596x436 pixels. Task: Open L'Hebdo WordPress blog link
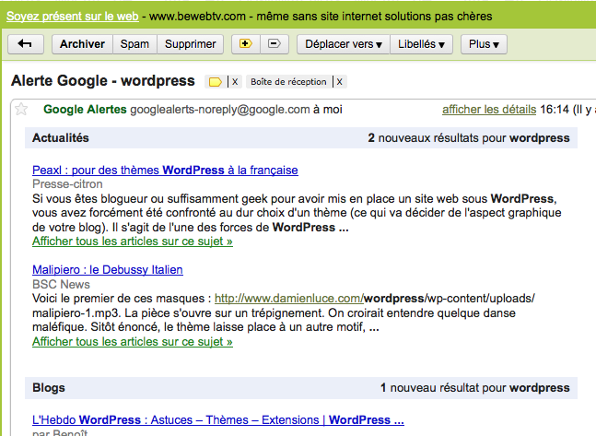218,419
